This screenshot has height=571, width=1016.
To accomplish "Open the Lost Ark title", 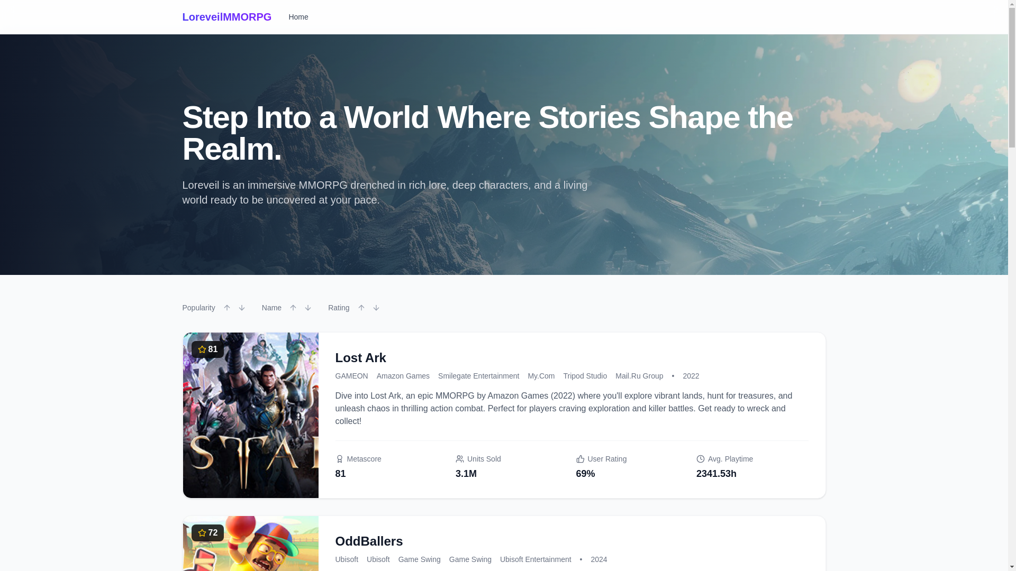I will (x=360, y=358).
